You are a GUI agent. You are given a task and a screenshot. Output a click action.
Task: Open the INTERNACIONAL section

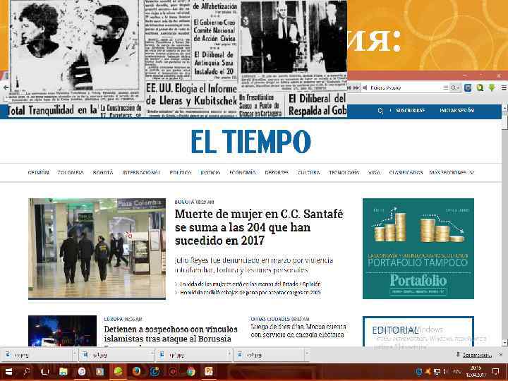(x=141, y=173)
